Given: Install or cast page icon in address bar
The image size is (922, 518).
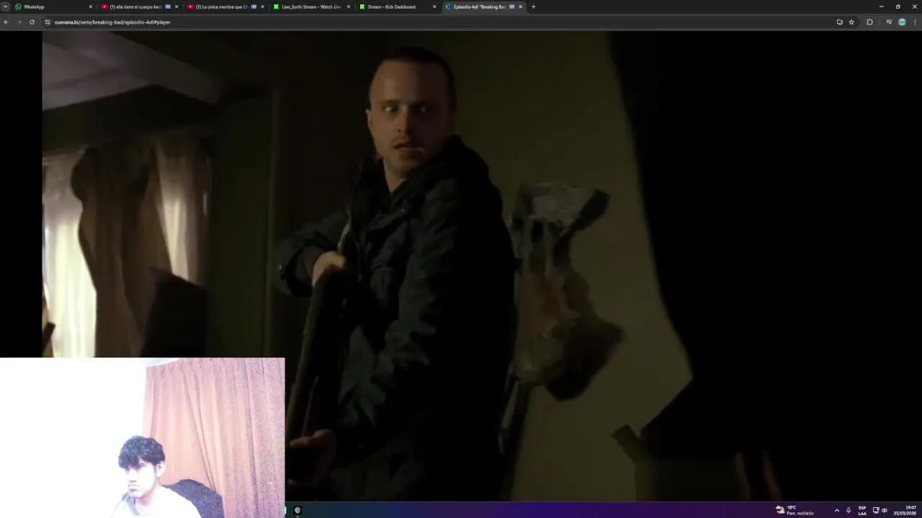Looking at the screenshot, I should (839, 22).
